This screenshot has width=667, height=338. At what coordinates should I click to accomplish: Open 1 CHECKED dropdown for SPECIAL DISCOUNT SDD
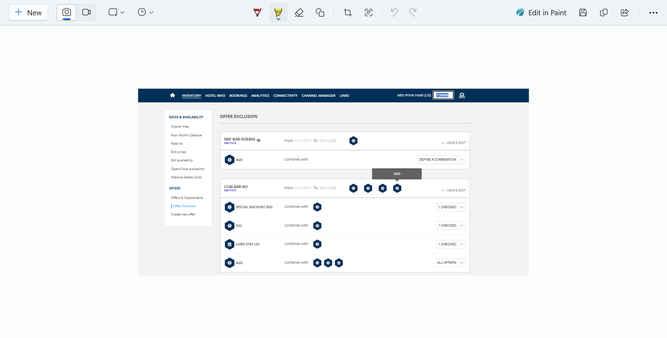pos(451,207)
